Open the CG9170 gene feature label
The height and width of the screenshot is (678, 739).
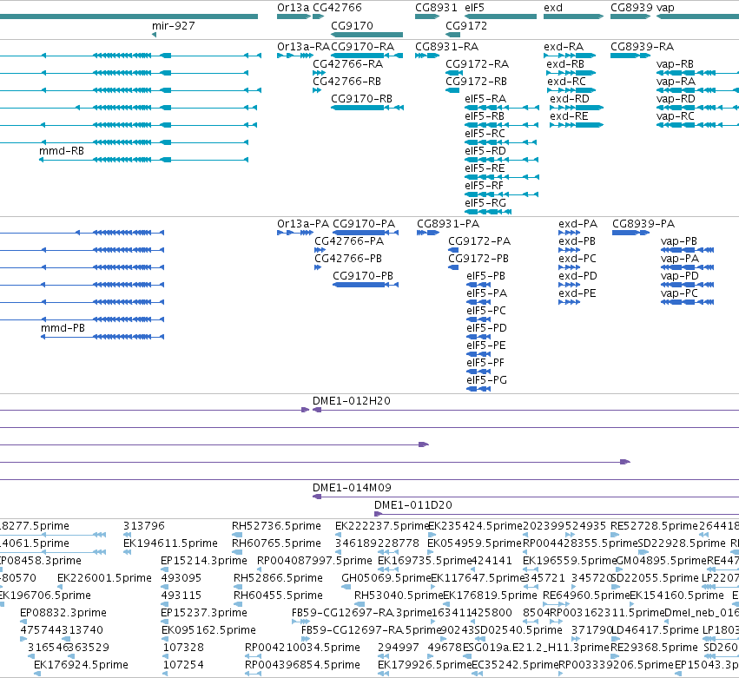[352, 26]
